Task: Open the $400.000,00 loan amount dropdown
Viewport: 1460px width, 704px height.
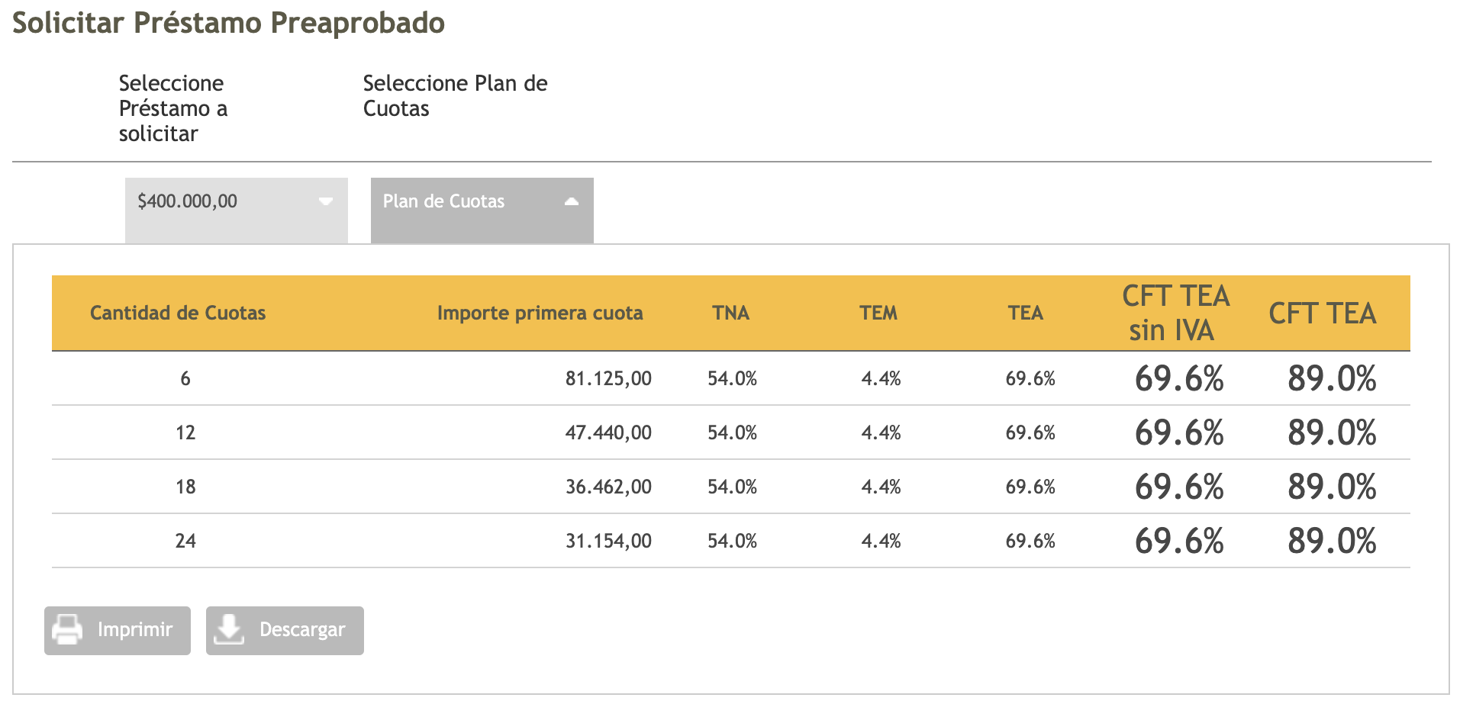Action: 236,202
